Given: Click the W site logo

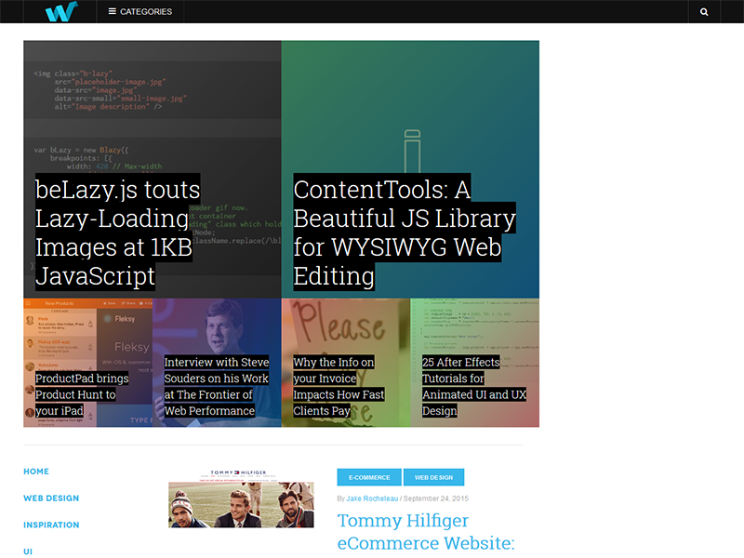Looking at the screenshot, I should tap(61, 11).
